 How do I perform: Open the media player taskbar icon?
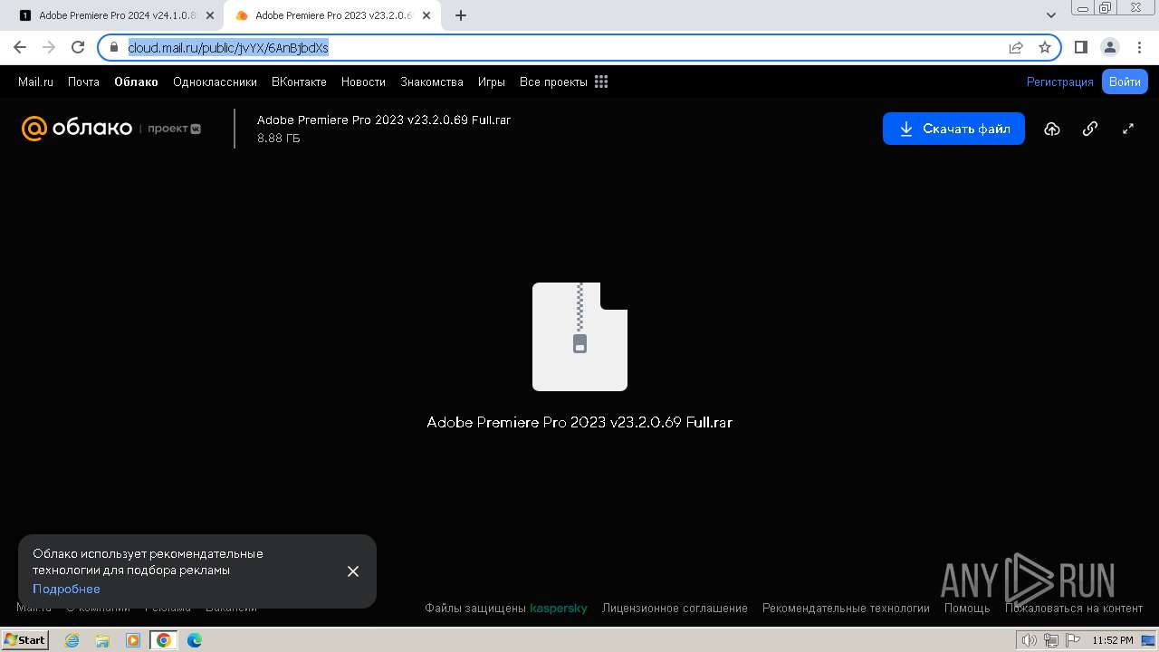coord(133,640)
